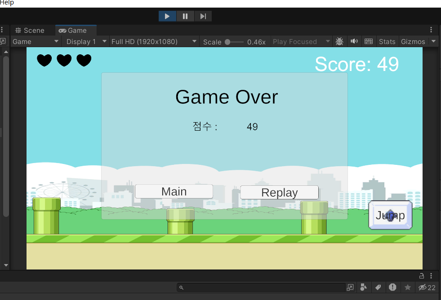Click scrollbar up arrow on left panel
This screenshot has height=300, width=441.
pyautogui.click(x=6, y=52)
